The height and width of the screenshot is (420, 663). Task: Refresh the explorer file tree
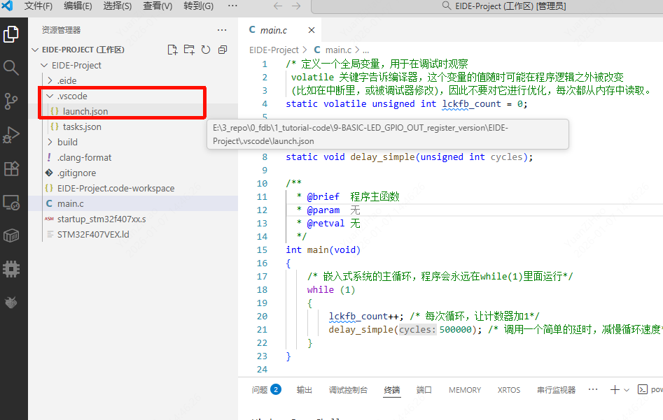coord(206,50)
